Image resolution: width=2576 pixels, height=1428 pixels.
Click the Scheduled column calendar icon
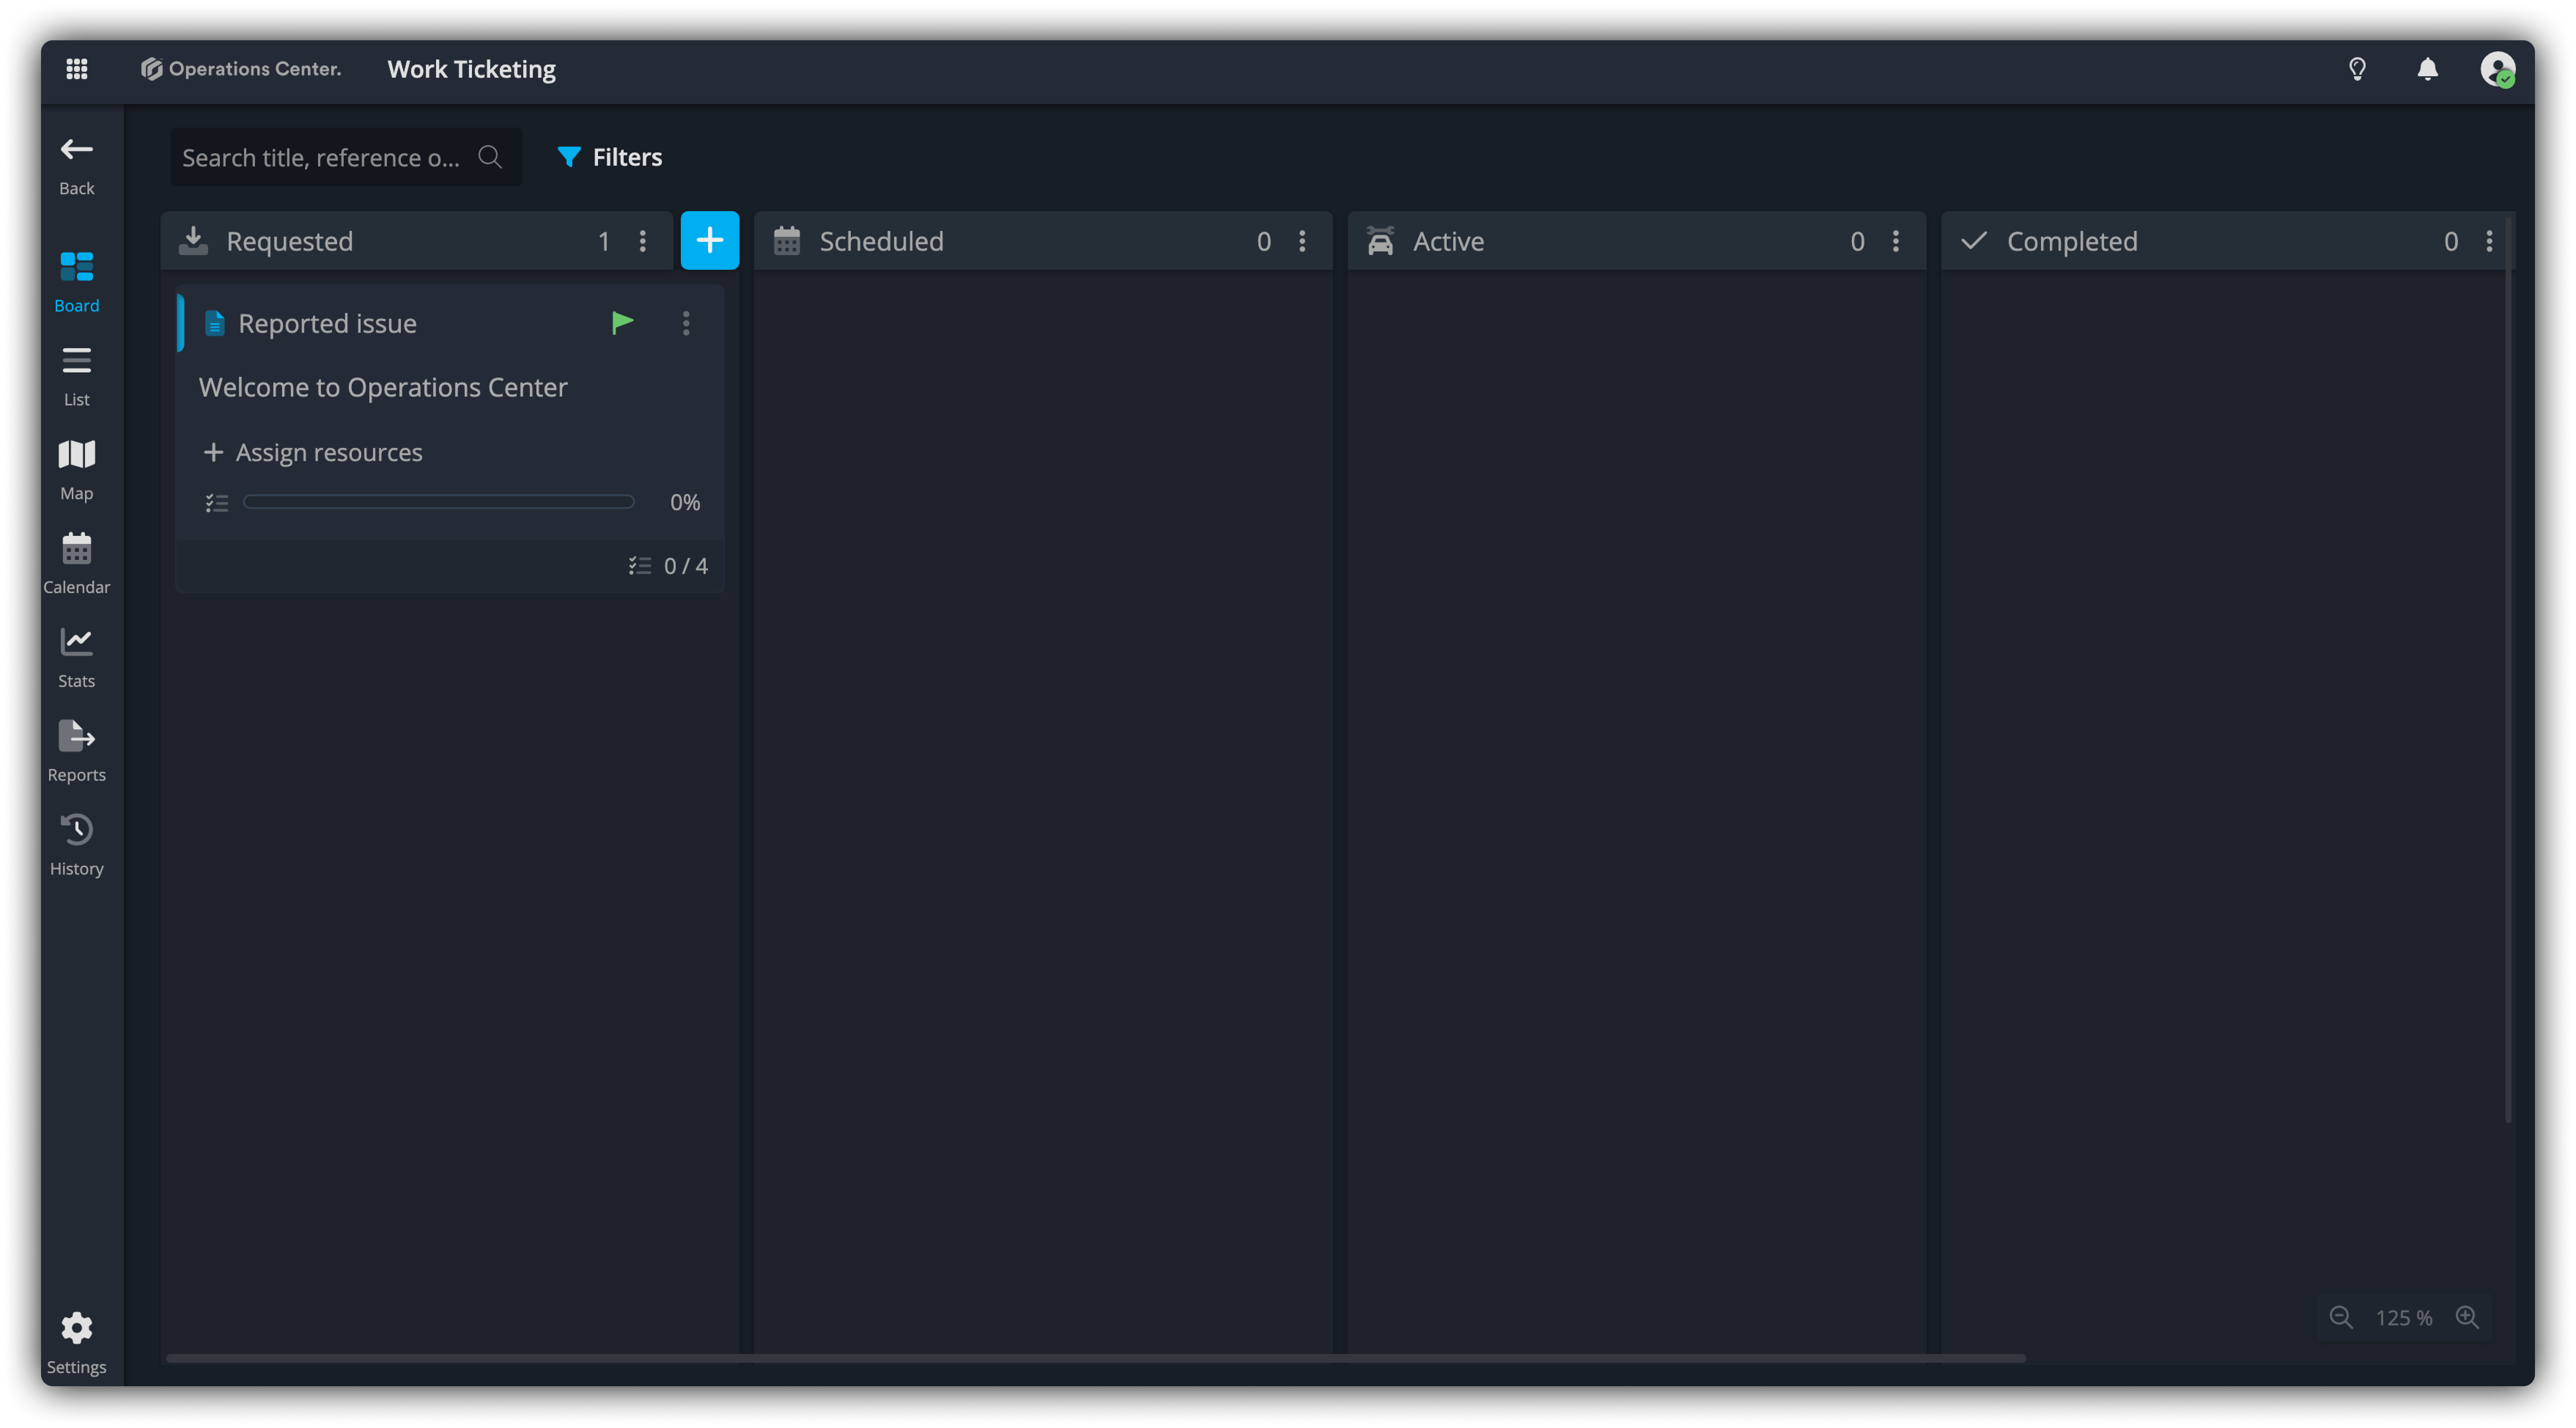coord(787,241)
